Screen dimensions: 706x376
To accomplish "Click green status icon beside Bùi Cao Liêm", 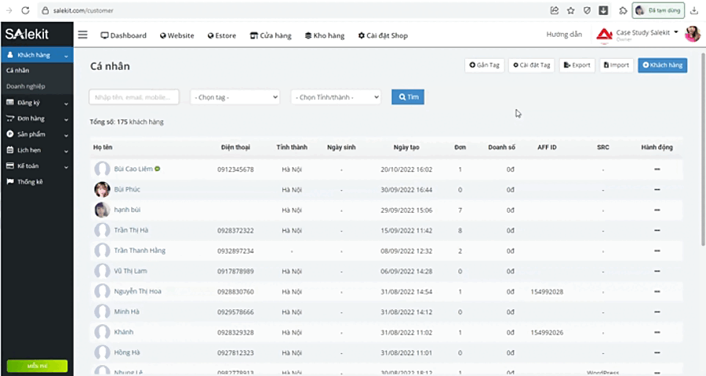I will point(158,169).
